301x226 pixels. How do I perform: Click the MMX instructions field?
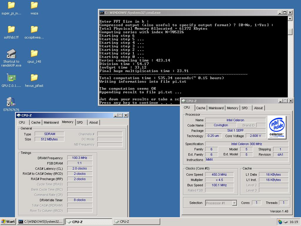(247, 159)
